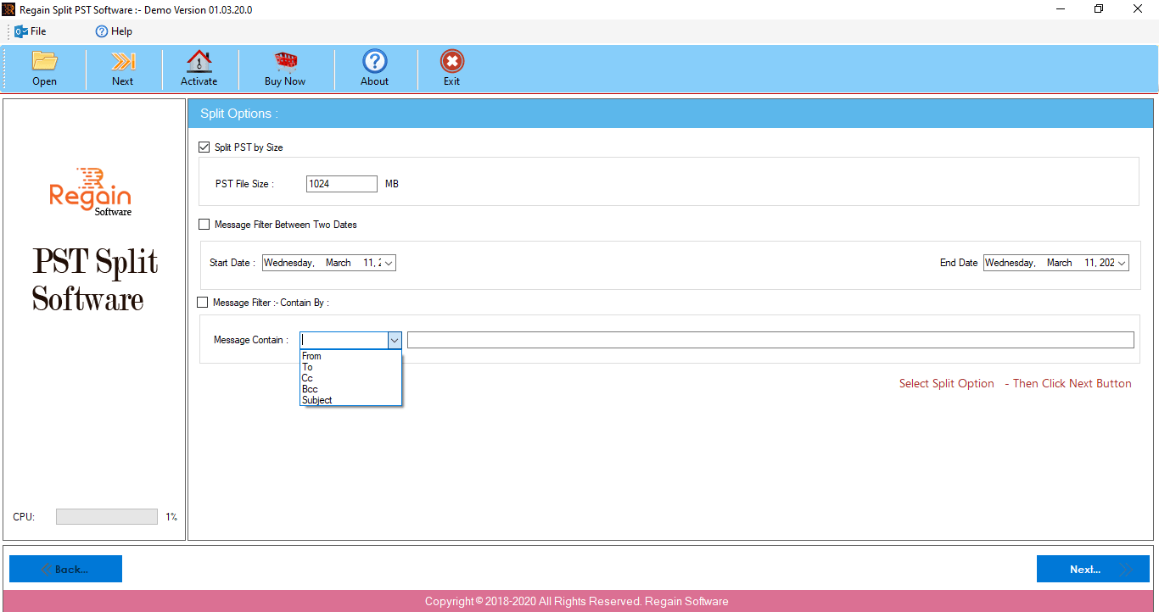Enable Message Filter Between Two Dates

[x=204, y=225]
